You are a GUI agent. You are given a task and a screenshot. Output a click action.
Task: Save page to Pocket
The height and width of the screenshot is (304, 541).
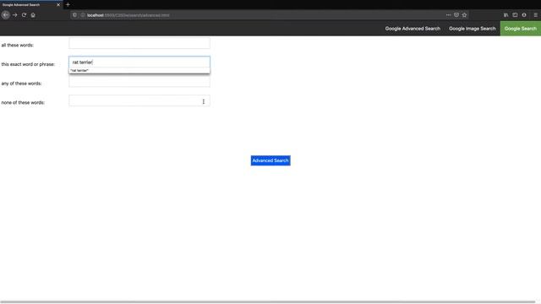(x=456, y=15)
